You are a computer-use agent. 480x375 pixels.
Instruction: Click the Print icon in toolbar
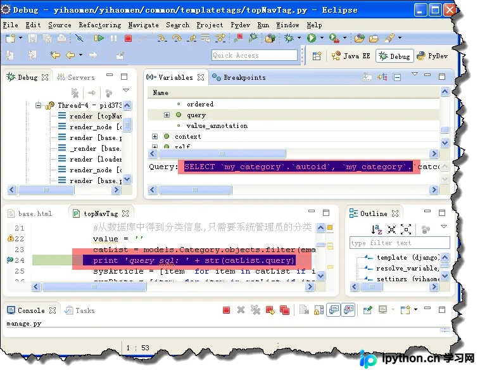pyautogui.click(x=61, y=38)
